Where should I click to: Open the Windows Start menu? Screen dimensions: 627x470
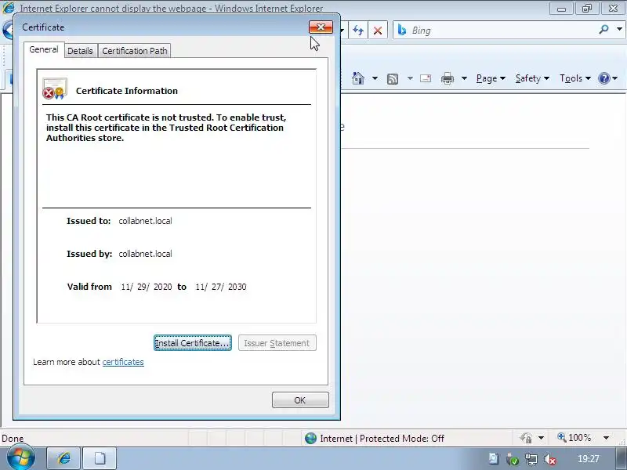coord(20,457)
